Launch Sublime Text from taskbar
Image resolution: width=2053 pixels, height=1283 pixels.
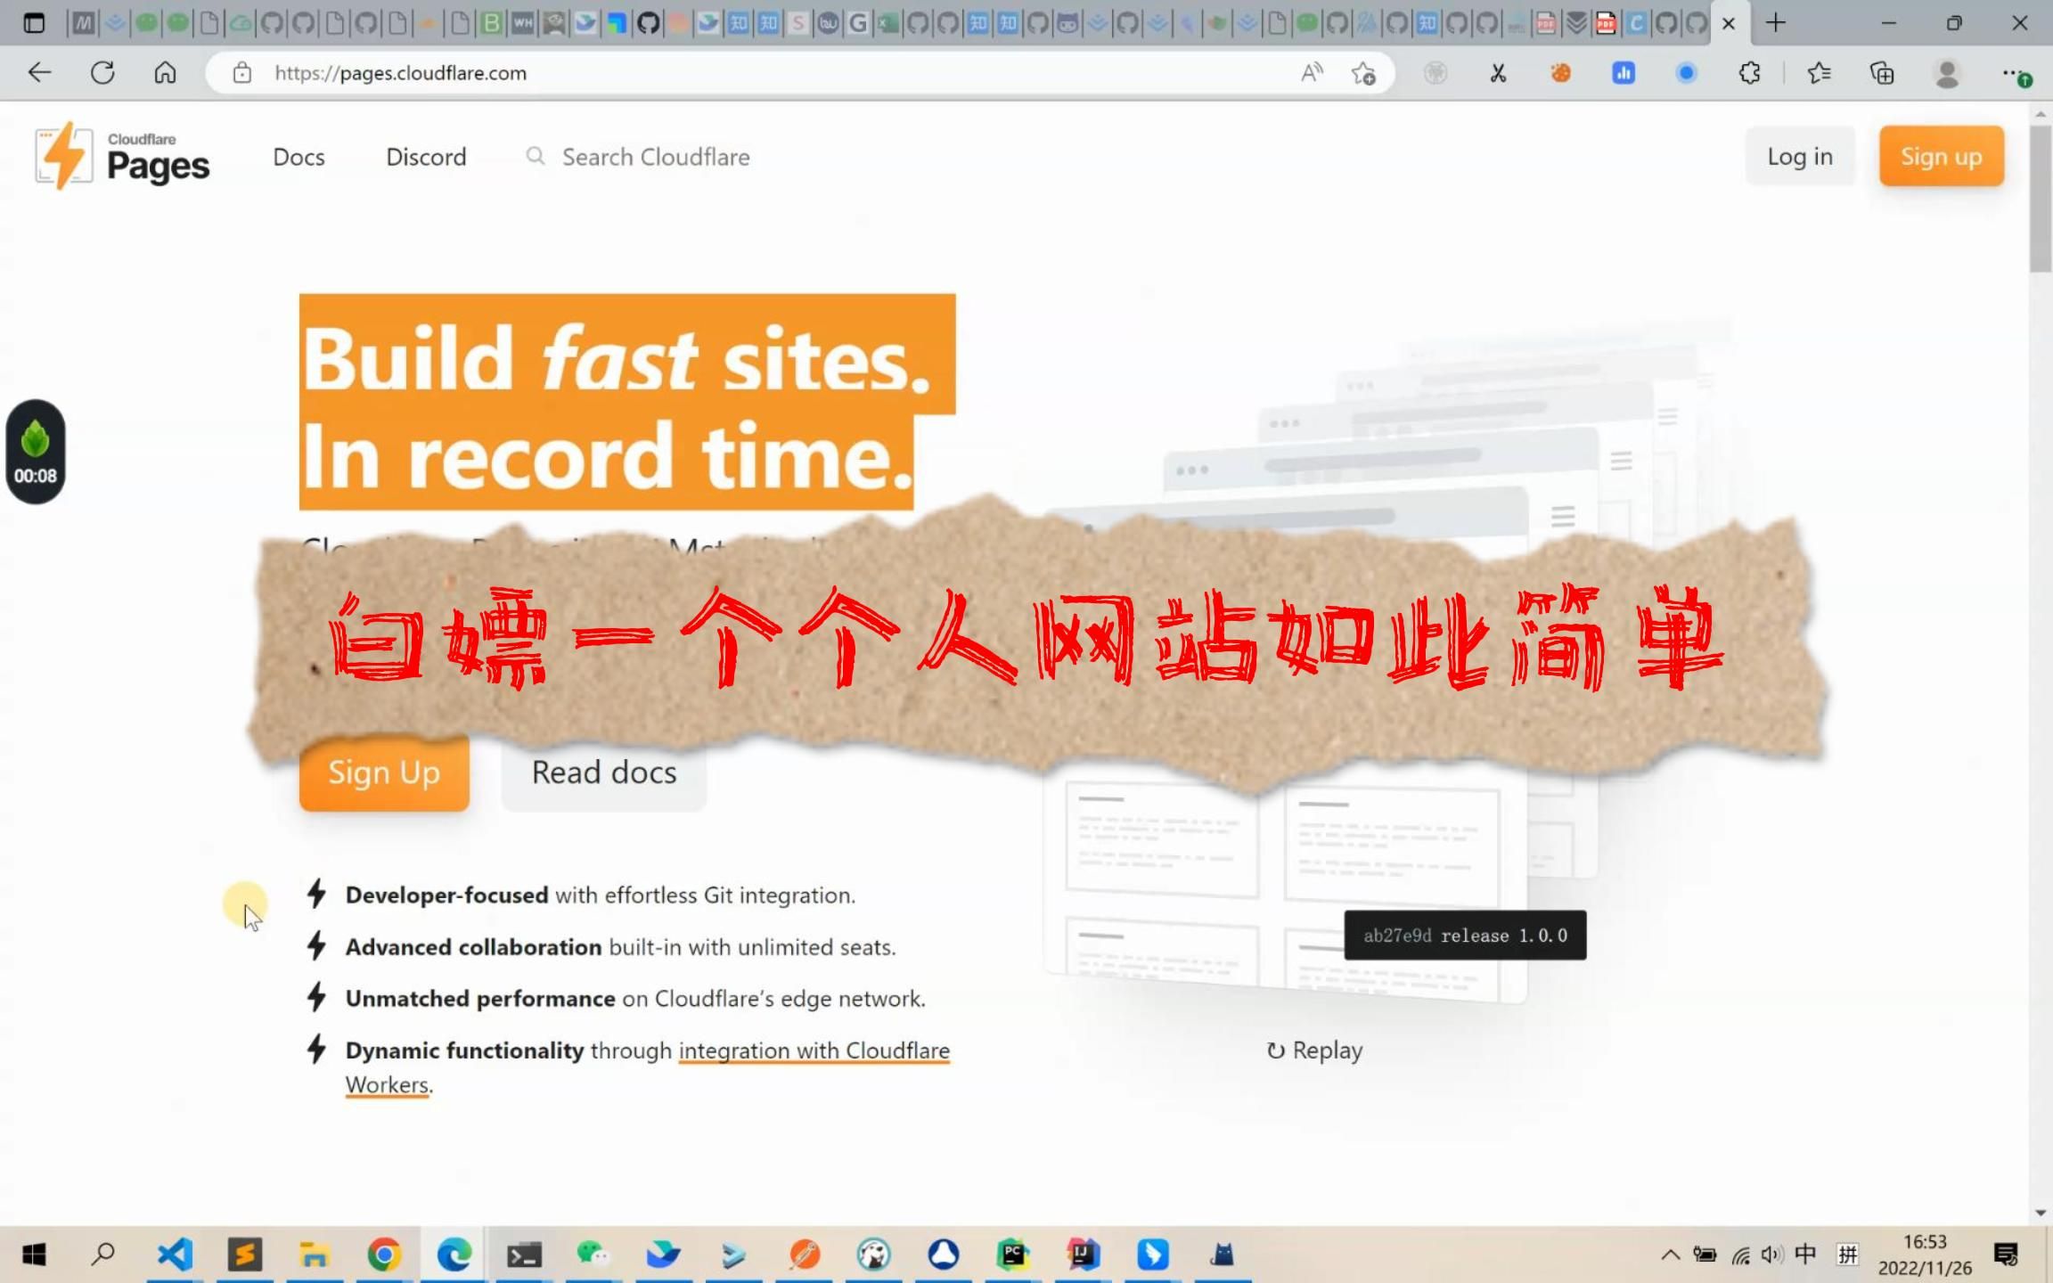[x=245, y=1255]
